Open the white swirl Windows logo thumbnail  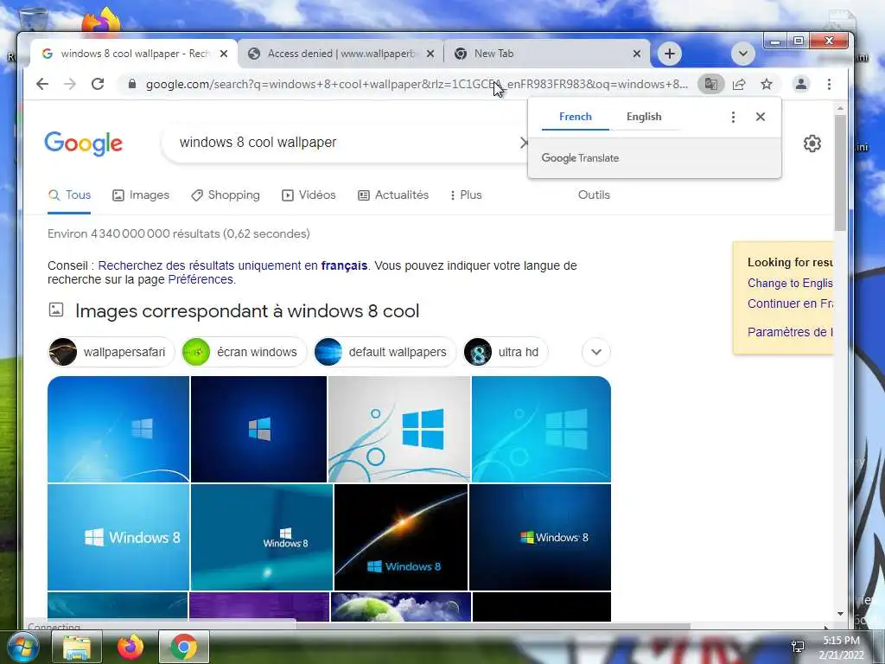(399, 429)
